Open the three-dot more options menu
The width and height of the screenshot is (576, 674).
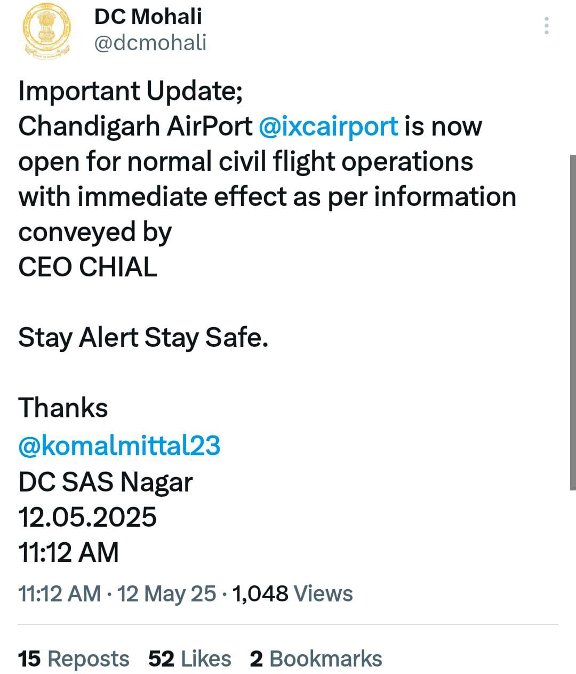tap(547, 26)
